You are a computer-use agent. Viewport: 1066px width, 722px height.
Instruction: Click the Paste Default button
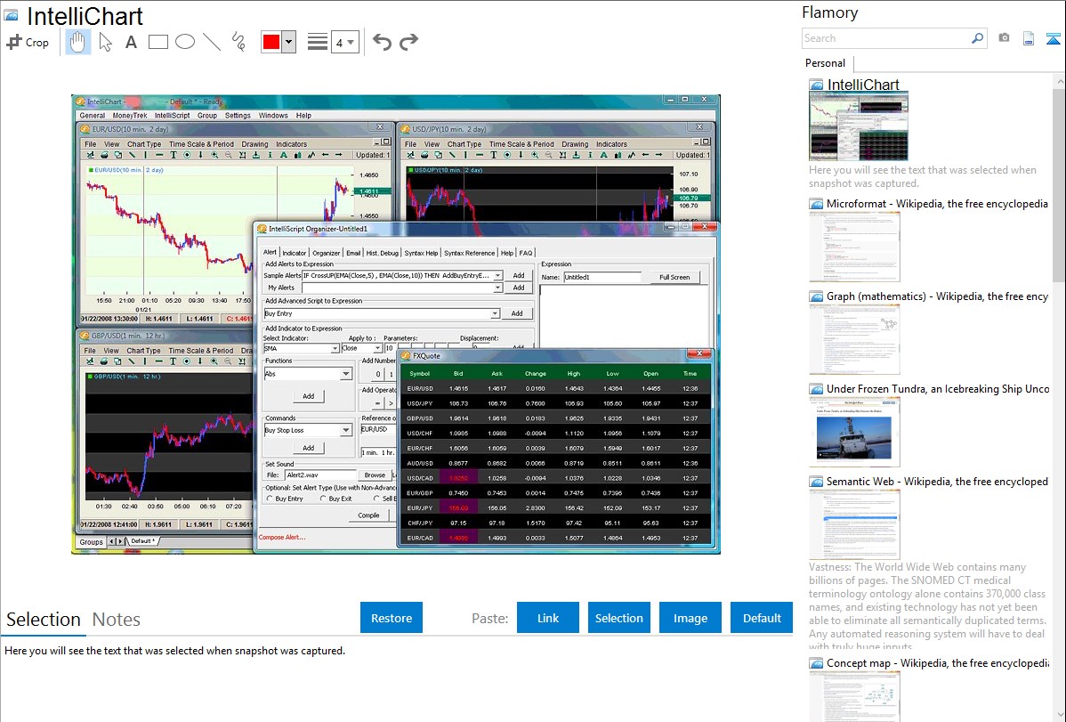pyautogui.click(x=762, y=618)
